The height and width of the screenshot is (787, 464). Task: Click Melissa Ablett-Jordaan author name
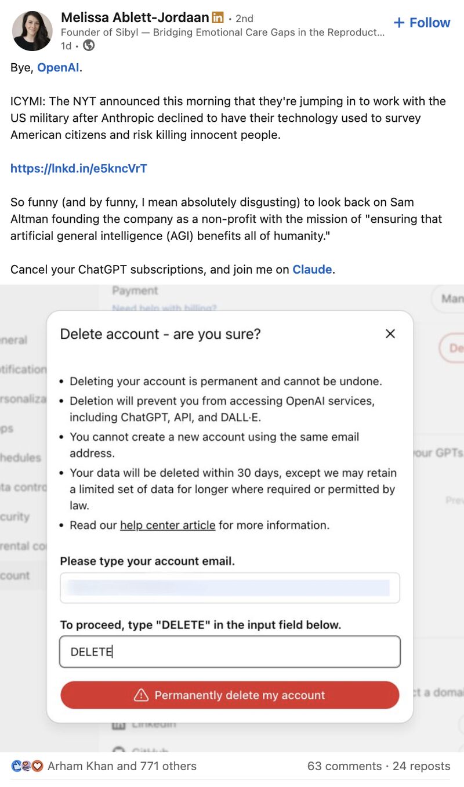point(135,17)
